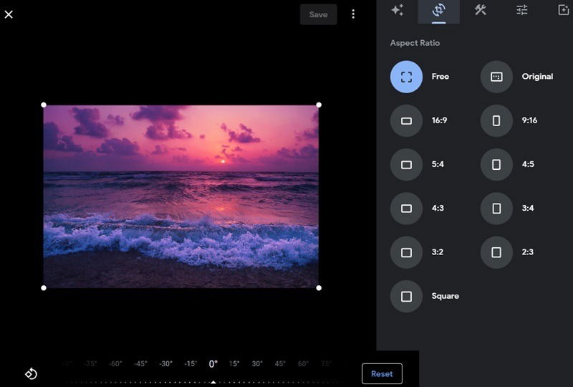This screenshot has width=573, height=387.
Task: Select the 16:9 aspect ratio icon
Action: pyautogui.click(x=406, y=120)
